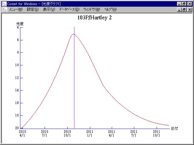The height and width of the screenshot is (145, 194).
Task: Click magnitude 16 axis value
Action: (x=17, y=103)
